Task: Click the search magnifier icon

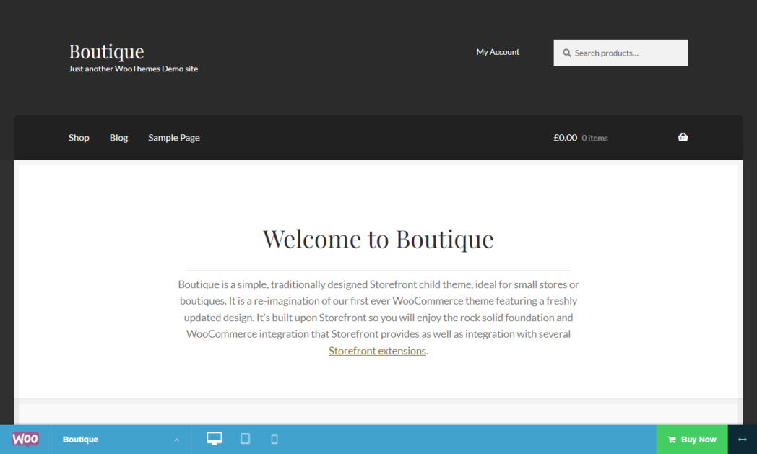Action: click(x=567, y=53)
